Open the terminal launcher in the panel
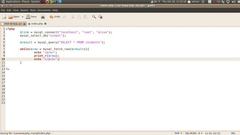 click(55, 1)
